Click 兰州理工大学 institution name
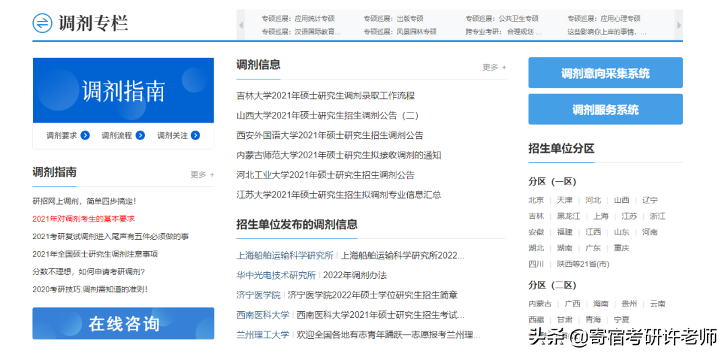728x357 pixels. pyautogui.click(x=263, y=334)
